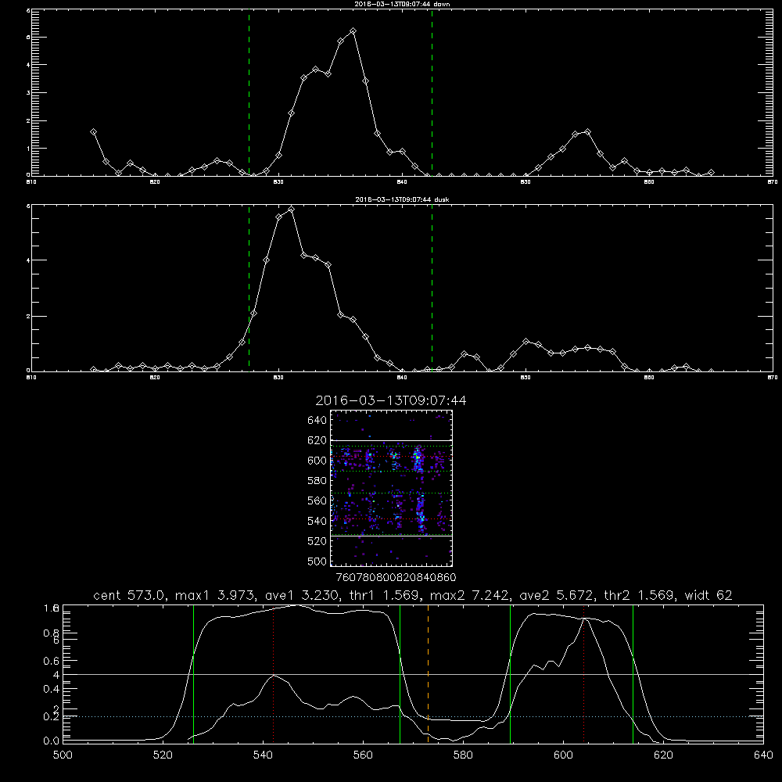Click the bottom plot x-axis label 560
The width and height of the screenshot is (782, 782).
click(363, 755)
